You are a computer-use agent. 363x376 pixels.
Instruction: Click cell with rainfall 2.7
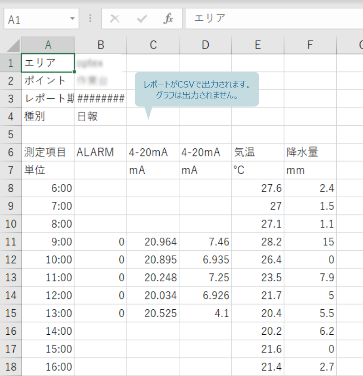click(310, 366)
